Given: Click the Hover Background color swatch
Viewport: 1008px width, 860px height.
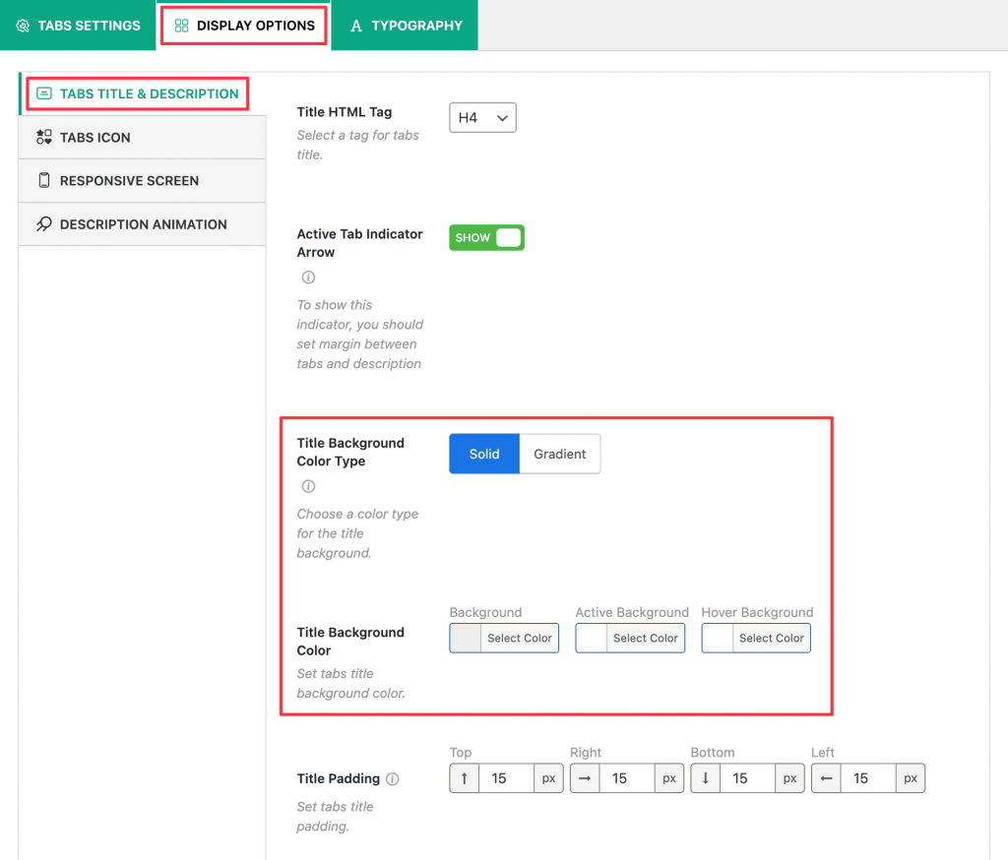Looking at the screenshot, I should coord(718,639).
